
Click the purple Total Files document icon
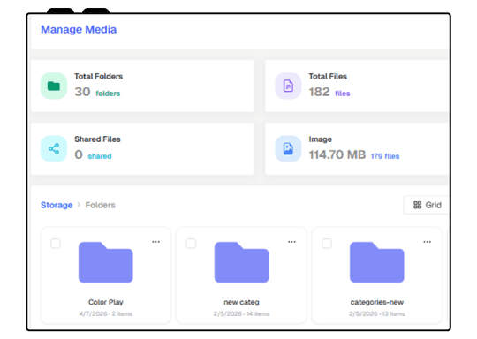[288, 86]
